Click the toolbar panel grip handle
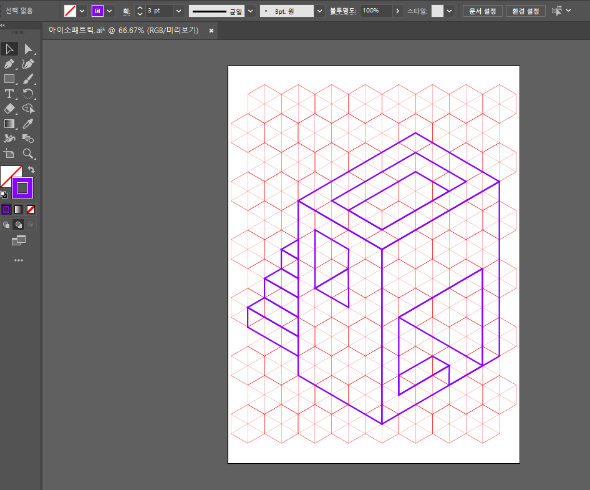The height and width of the screenshot is (490, 590). (18, 32)
